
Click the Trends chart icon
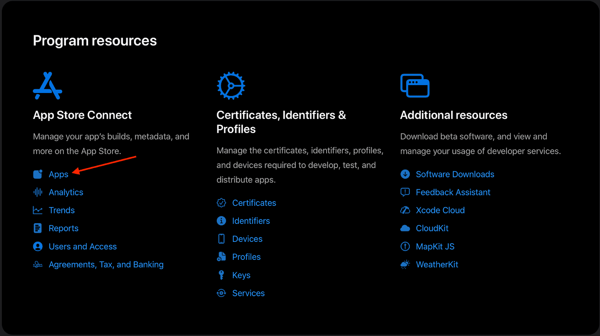38,210
